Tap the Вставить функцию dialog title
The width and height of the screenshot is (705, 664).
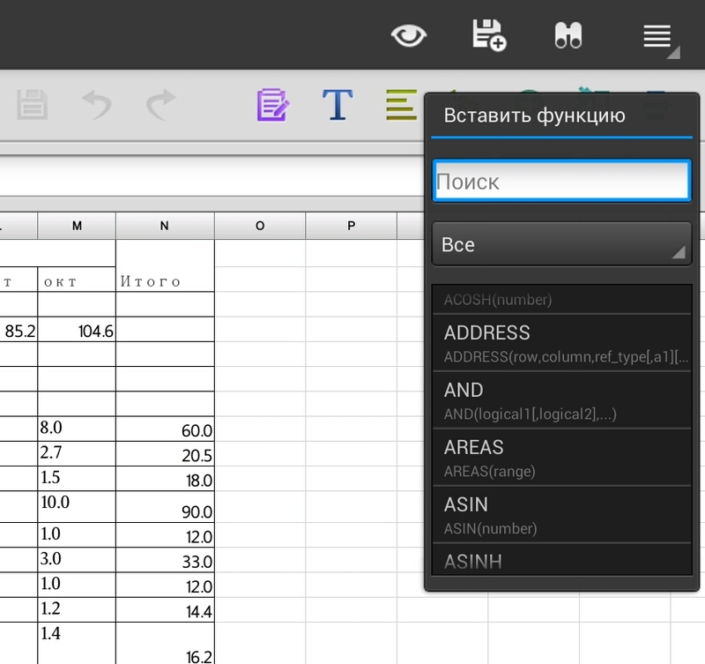(x=534, y=116)
